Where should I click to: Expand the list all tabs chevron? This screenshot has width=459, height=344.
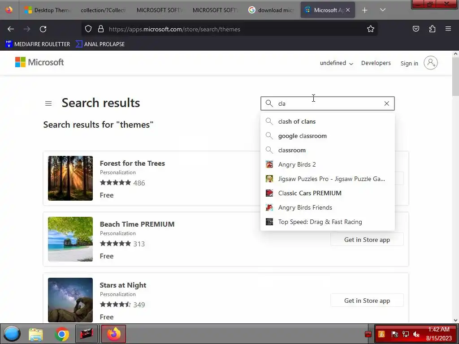tap(383, 10)
